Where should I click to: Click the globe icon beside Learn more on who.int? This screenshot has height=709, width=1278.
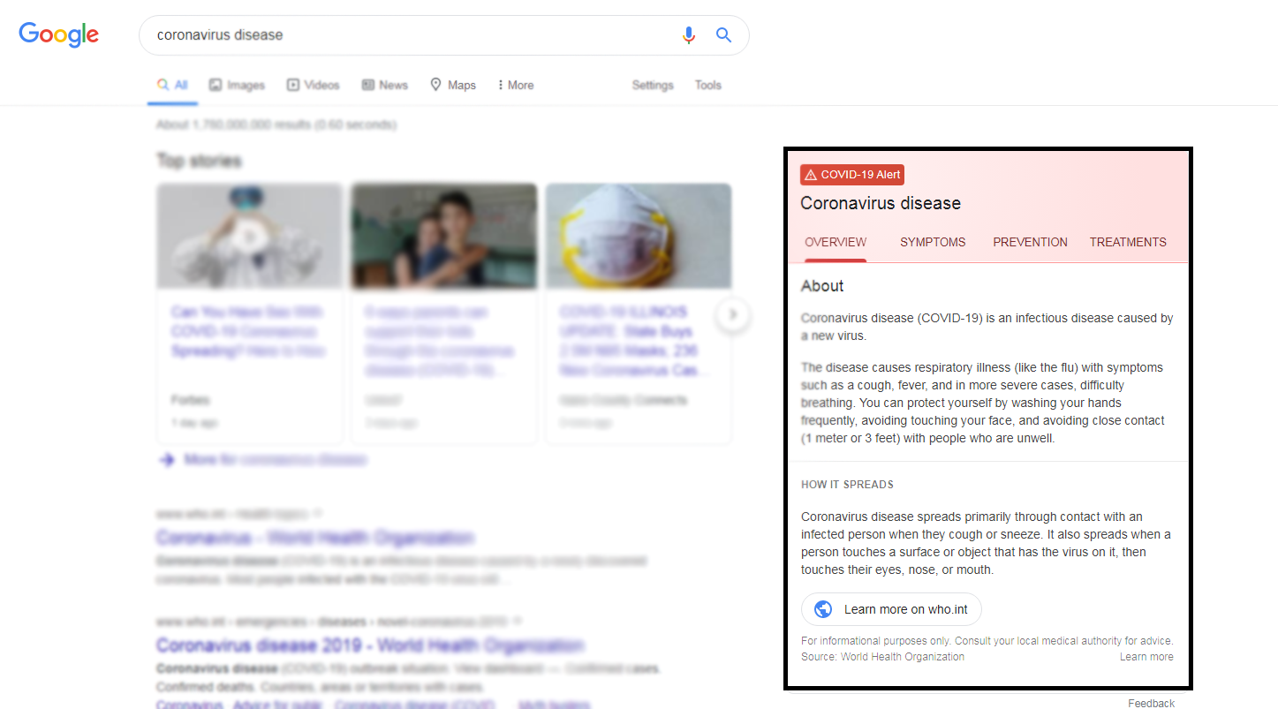click(823, 609)
